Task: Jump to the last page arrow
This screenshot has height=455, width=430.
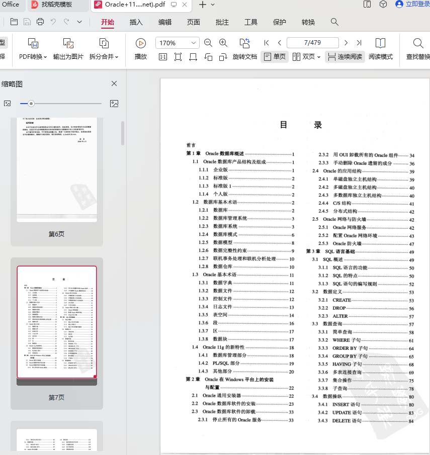Action: click(x=359, y=43)
